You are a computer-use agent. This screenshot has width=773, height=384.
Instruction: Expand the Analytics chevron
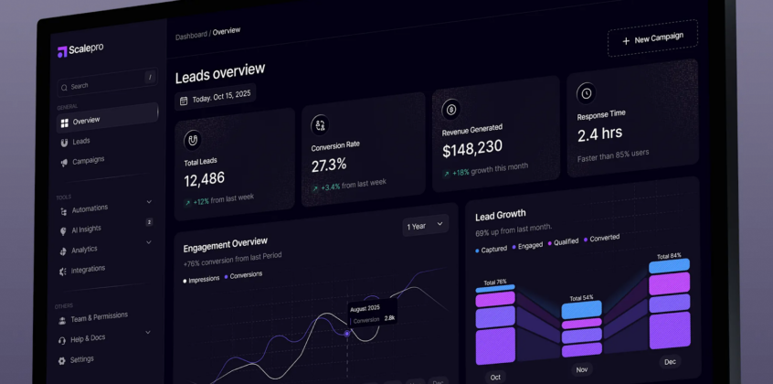tap(148, 242)
